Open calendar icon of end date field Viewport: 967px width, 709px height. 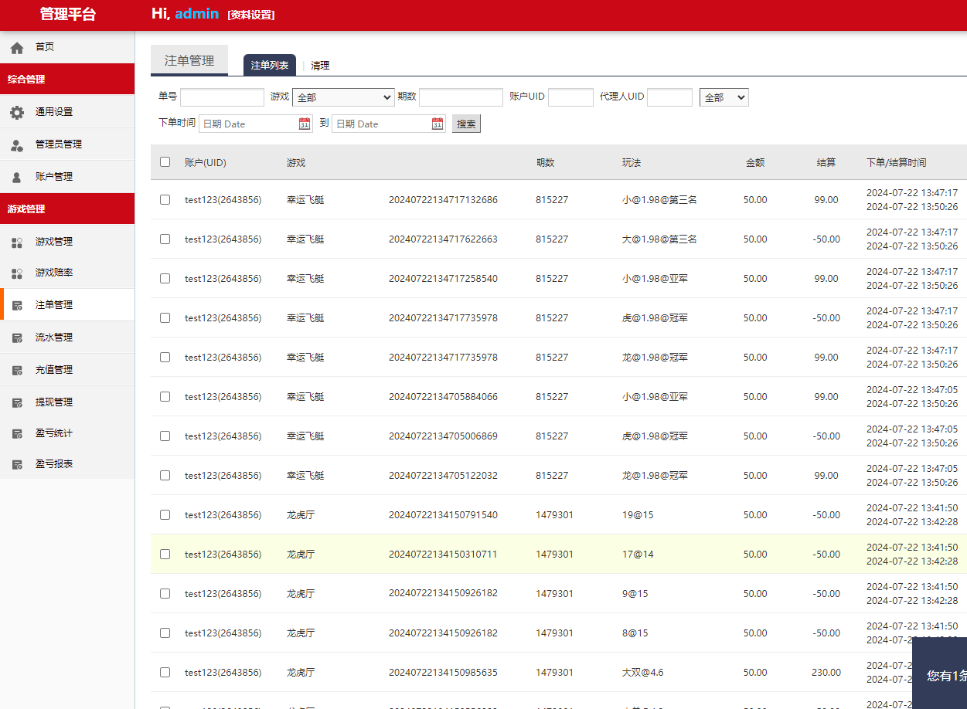pos(438,124)
